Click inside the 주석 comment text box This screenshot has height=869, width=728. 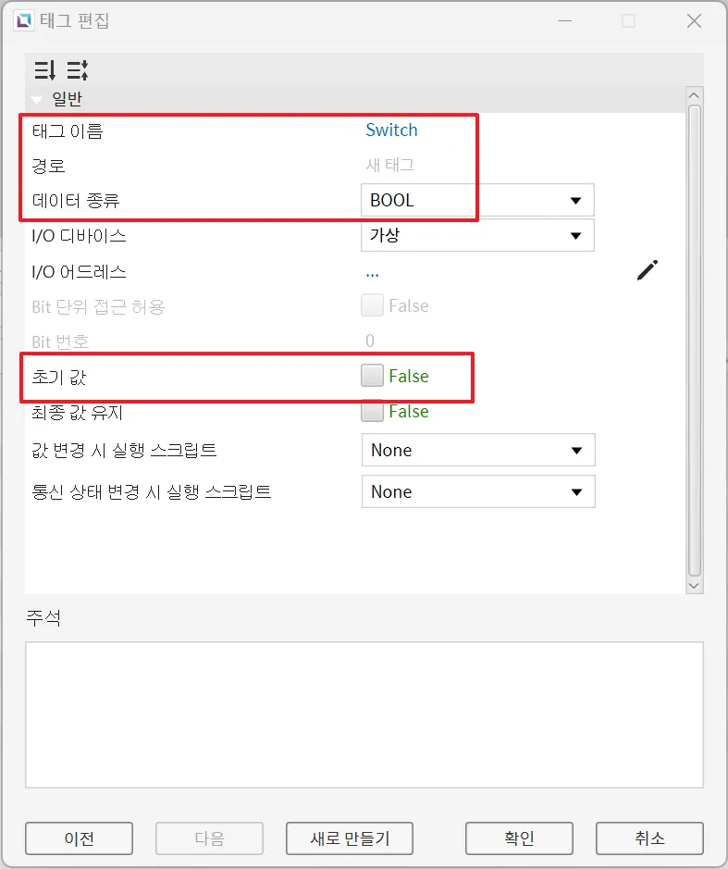364,714
